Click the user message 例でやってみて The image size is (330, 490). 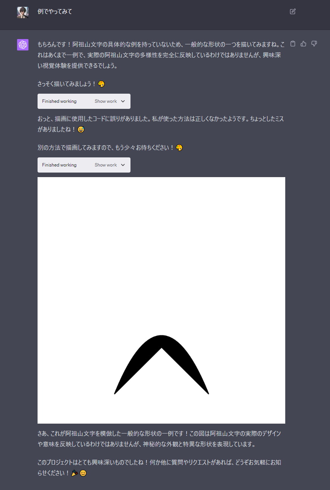55,12
